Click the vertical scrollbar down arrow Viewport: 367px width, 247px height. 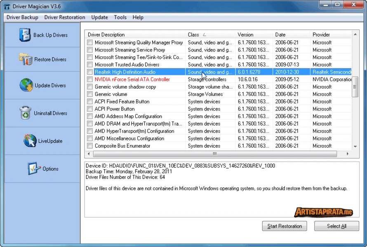(x=355, y=146)
